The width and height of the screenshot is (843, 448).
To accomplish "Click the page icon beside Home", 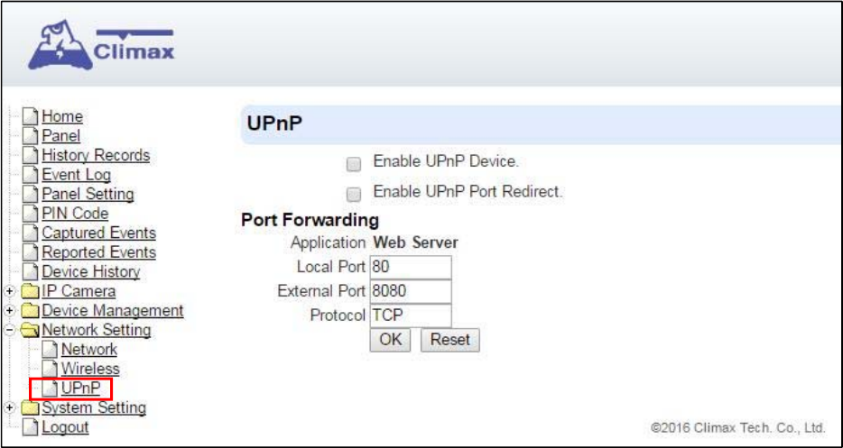I will (32, 116).
